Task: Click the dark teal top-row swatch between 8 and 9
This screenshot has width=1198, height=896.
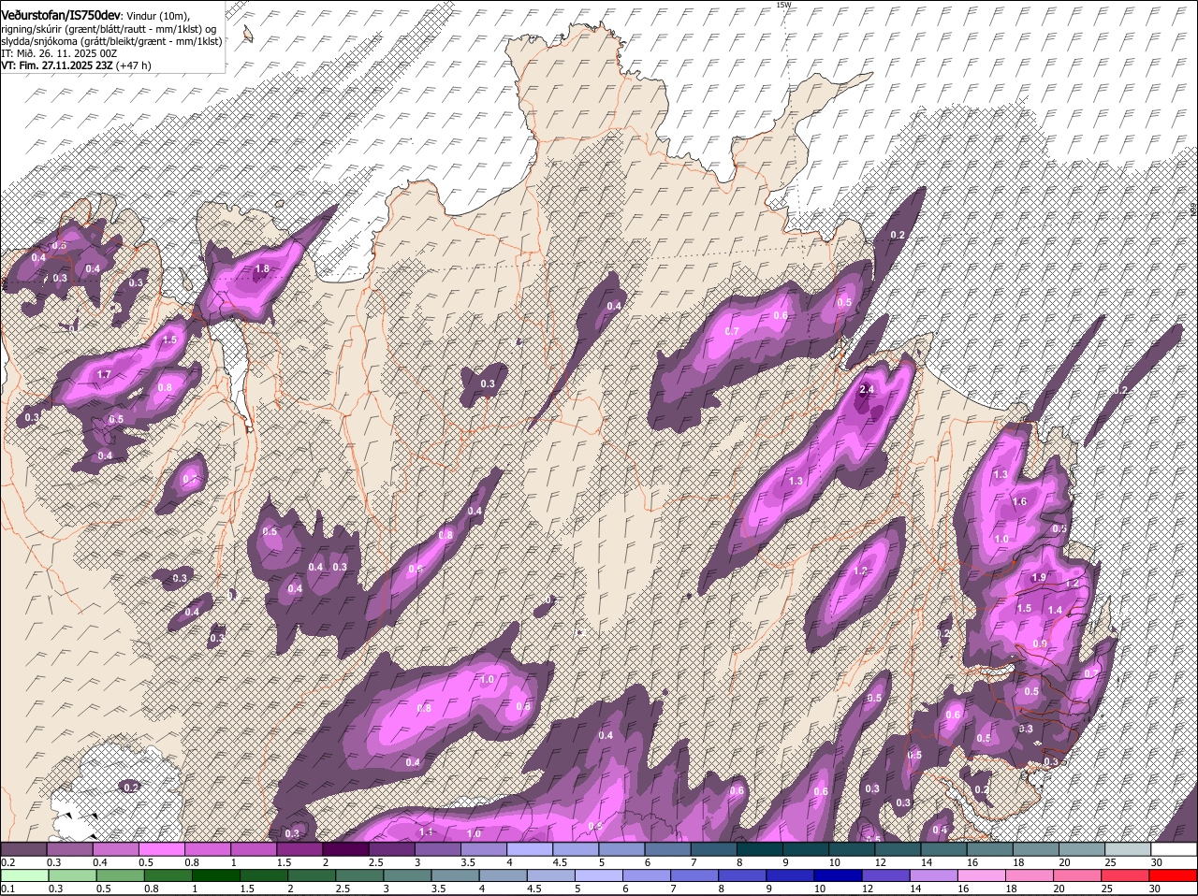Action: [x=758, y=849]
